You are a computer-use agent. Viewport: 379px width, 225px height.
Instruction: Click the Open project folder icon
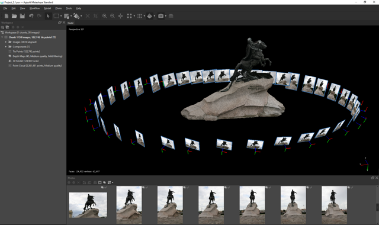click(x=14, y=16)
